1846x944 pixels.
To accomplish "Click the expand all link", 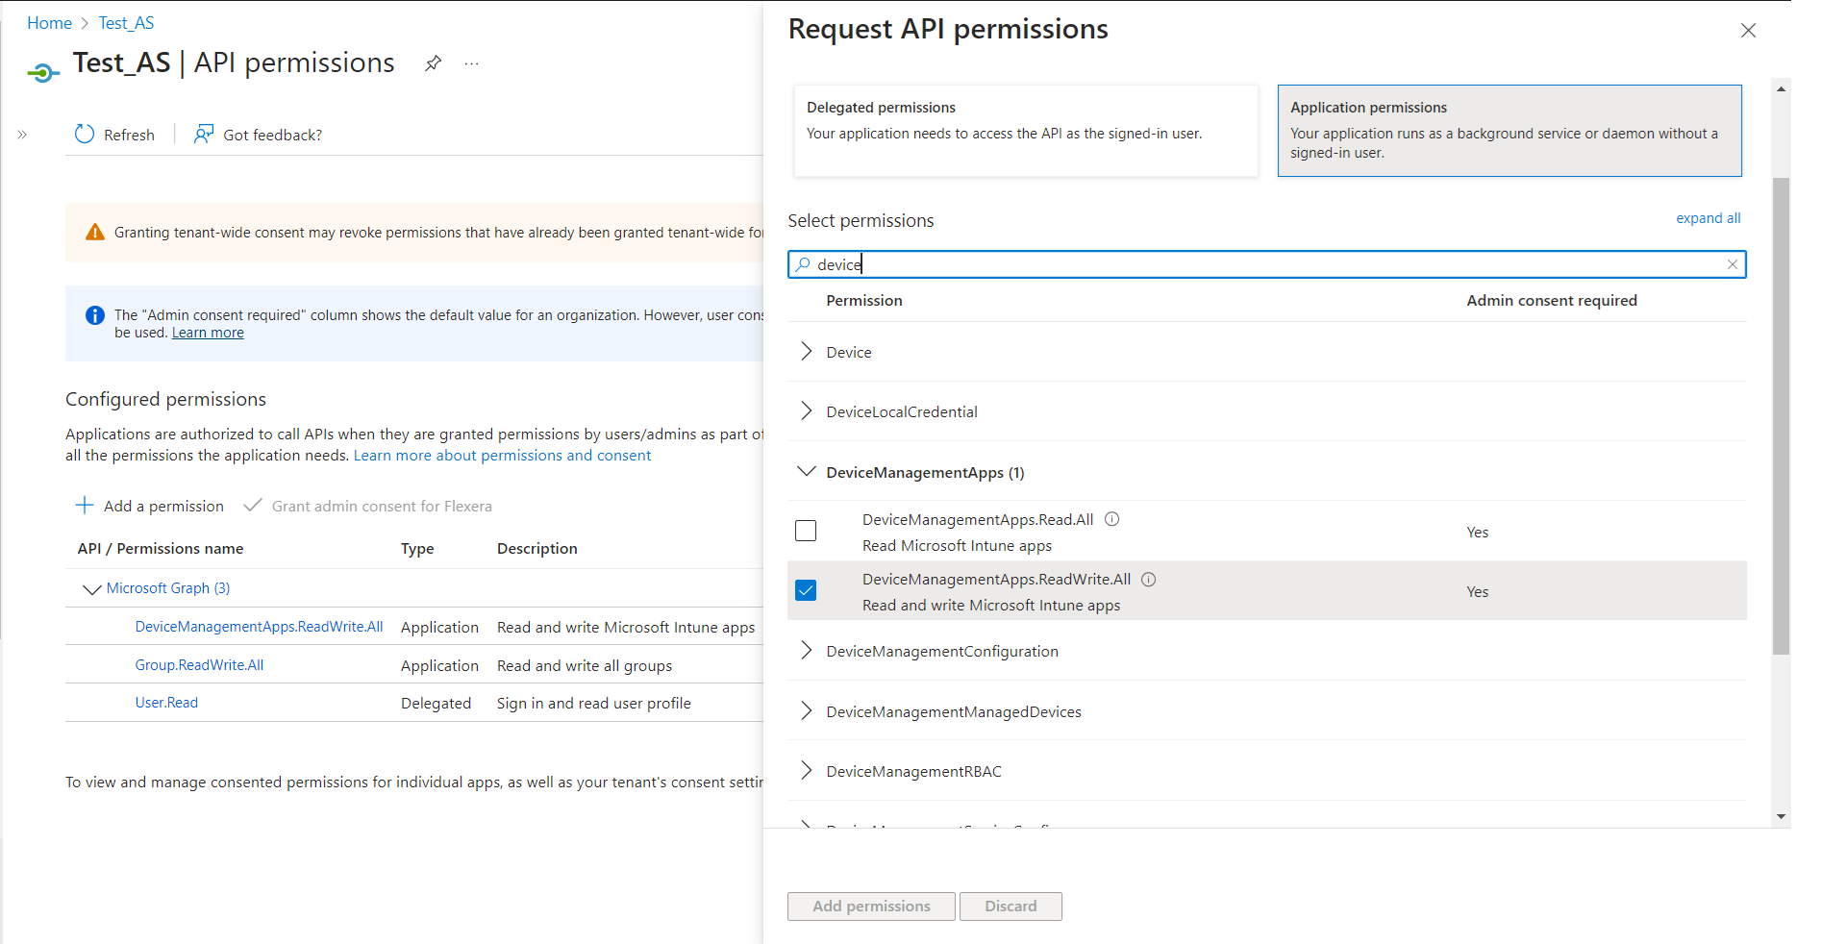I will tap(1708, 218).
